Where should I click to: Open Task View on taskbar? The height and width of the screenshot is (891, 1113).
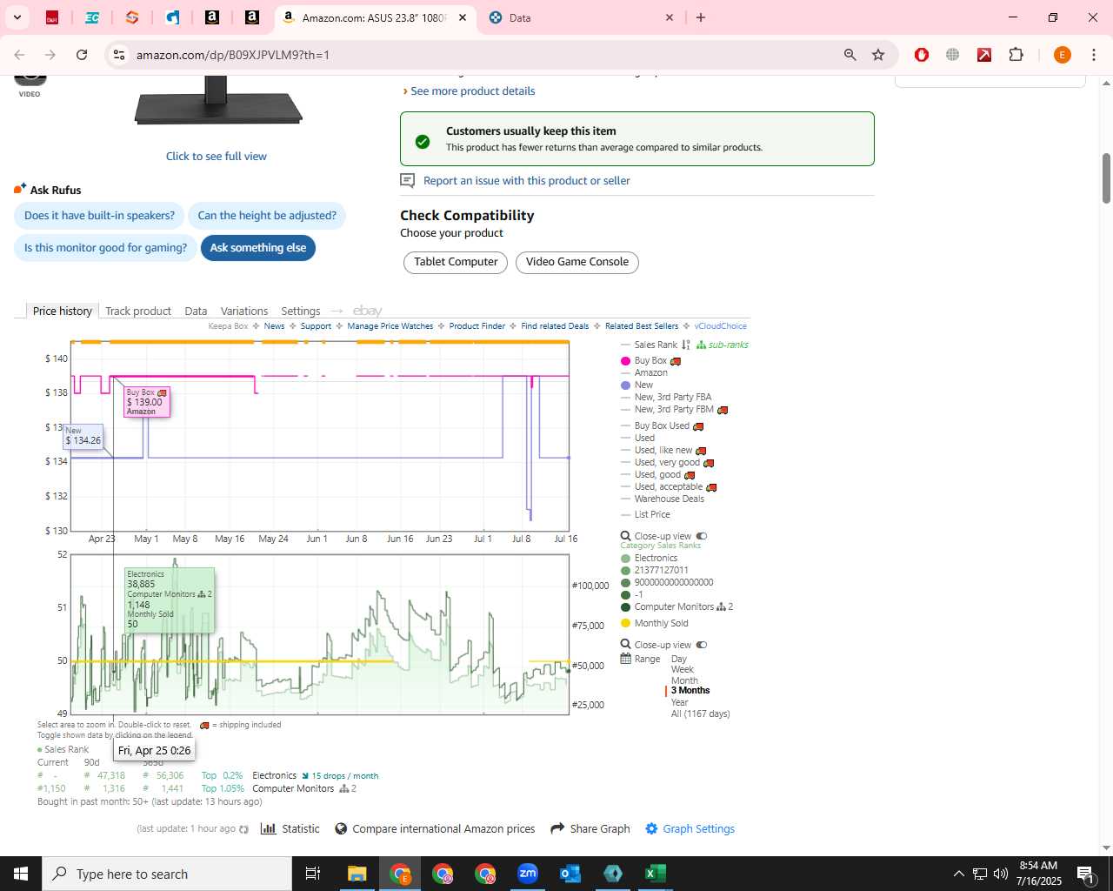click(x=313, y=874)
